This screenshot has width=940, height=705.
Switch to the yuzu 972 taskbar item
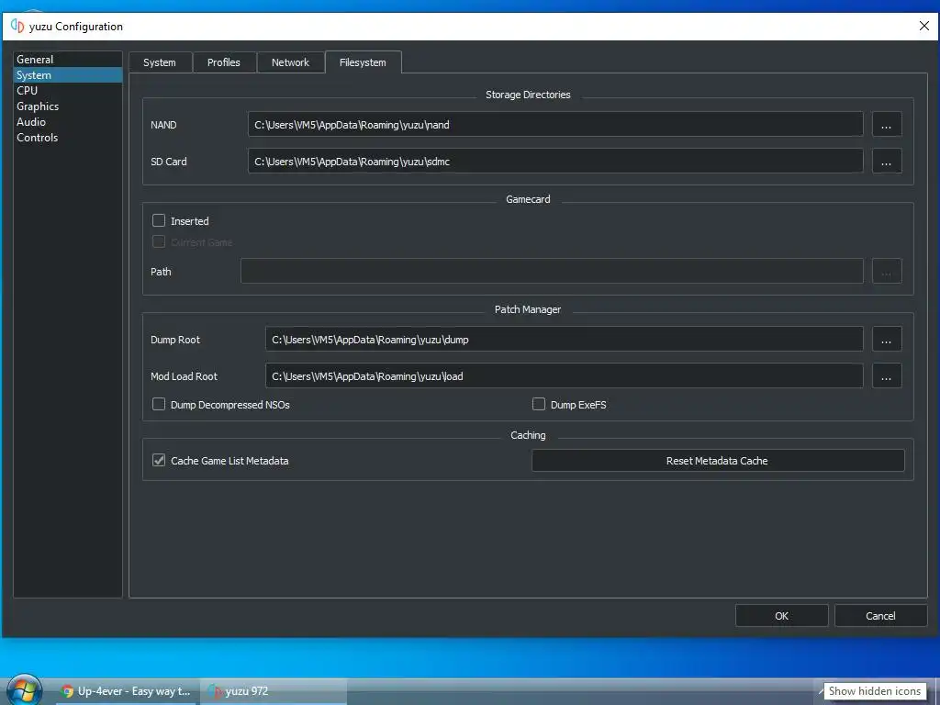274,691
